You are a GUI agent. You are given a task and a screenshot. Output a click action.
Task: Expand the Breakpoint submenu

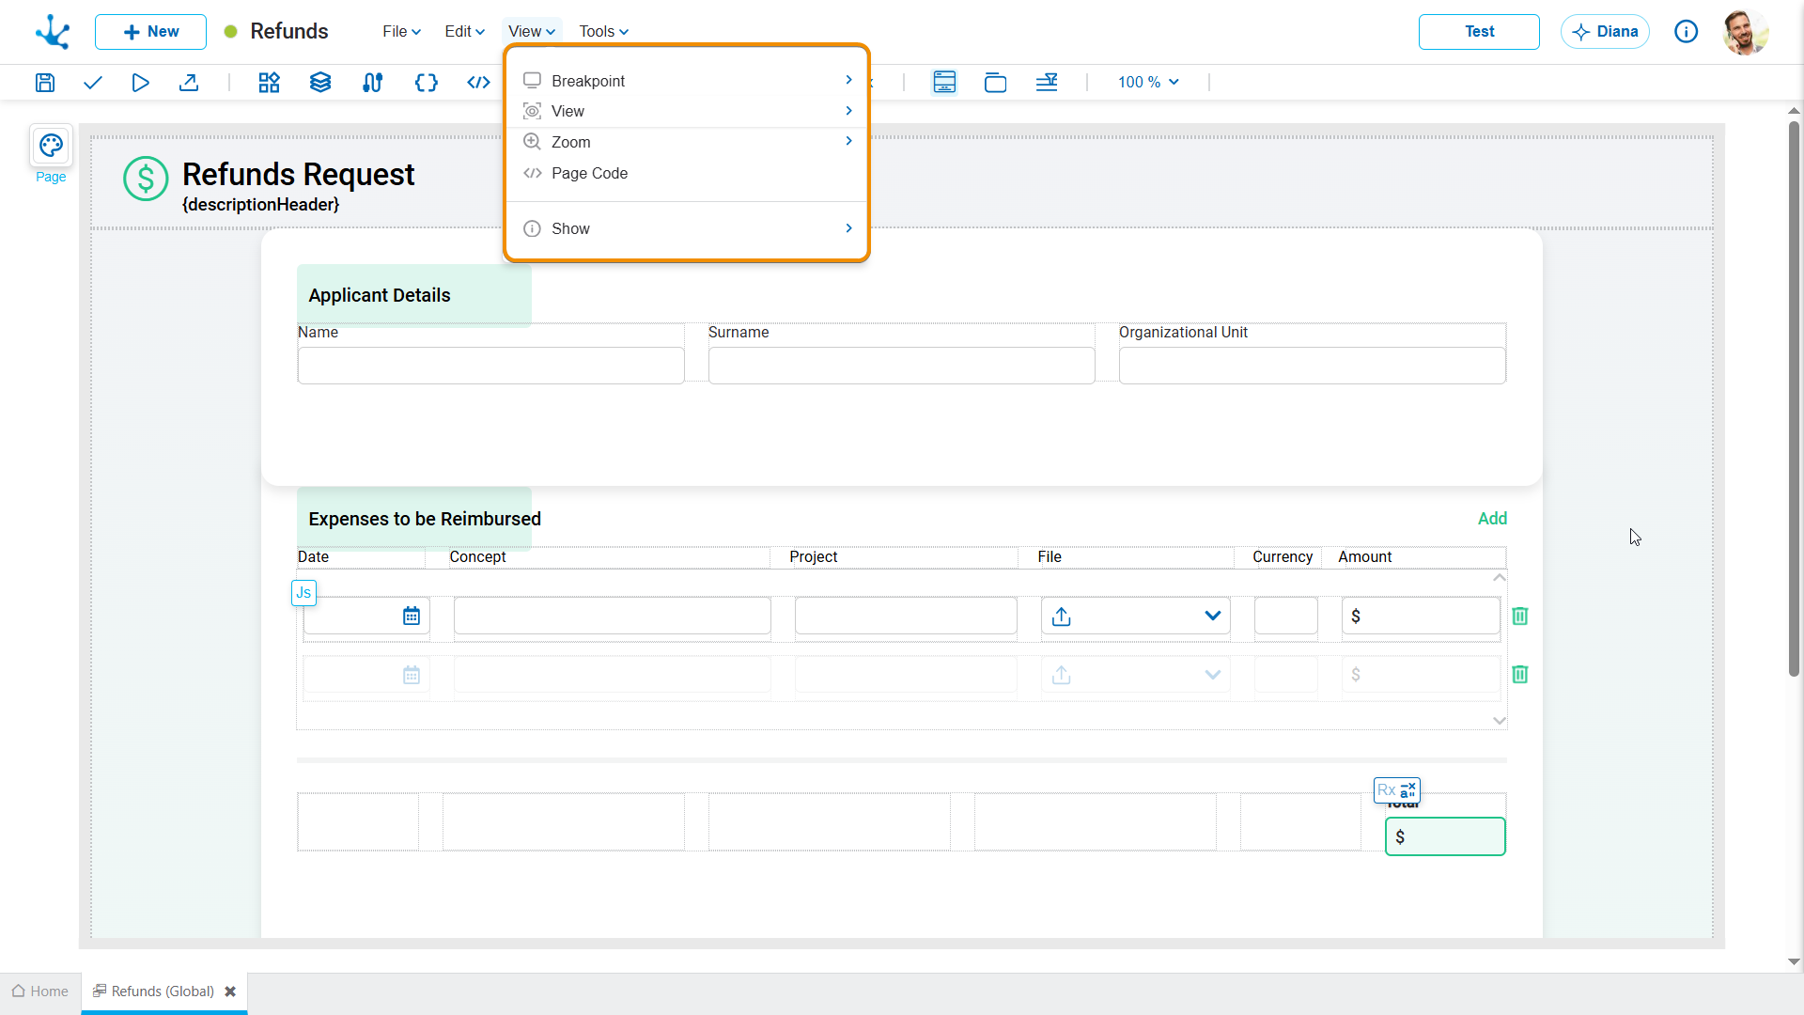pos(687,81)
